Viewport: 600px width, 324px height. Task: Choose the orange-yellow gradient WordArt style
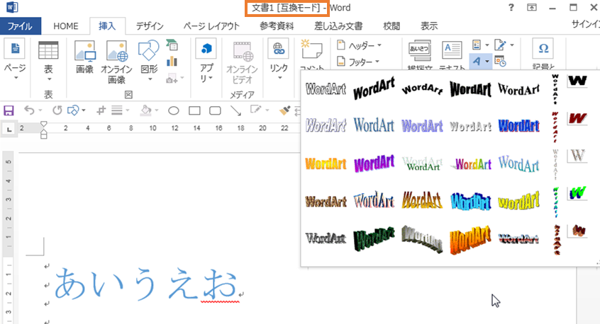[326, 163]
